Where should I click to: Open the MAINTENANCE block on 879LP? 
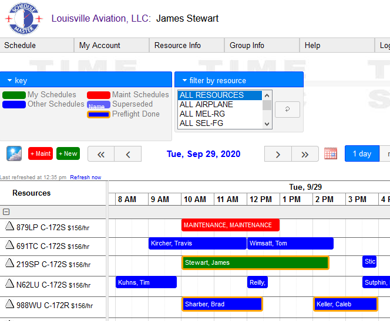[230, 225]
